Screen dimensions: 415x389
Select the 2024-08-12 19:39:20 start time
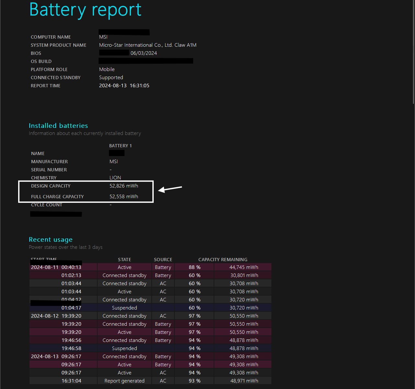(56, 316)
